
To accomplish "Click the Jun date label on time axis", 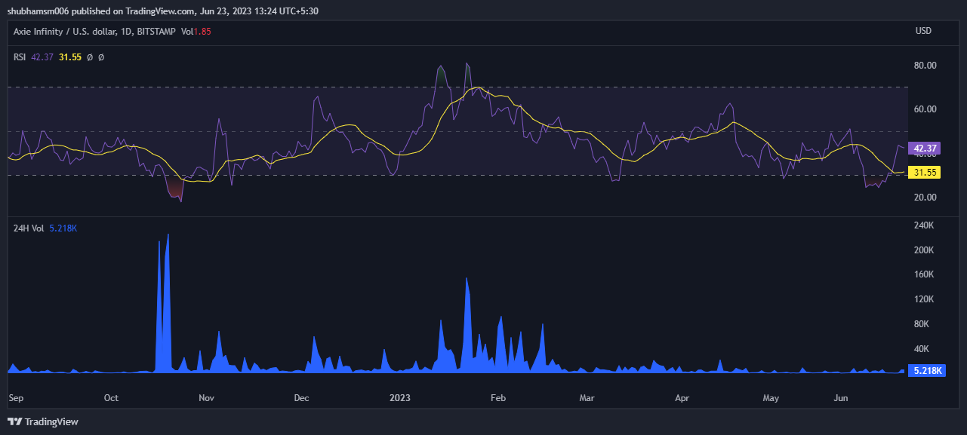I will pyautogui.click(x=841, y=397).
